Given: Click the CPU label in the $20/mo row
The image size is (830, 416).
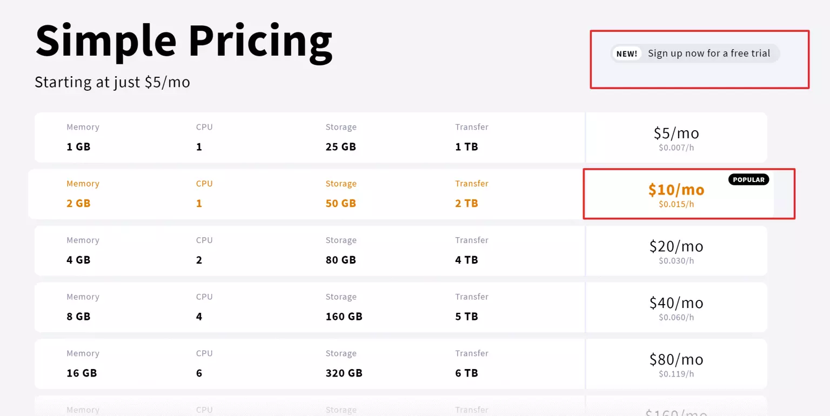Looking at the screenshot, I should pos(204,240).
